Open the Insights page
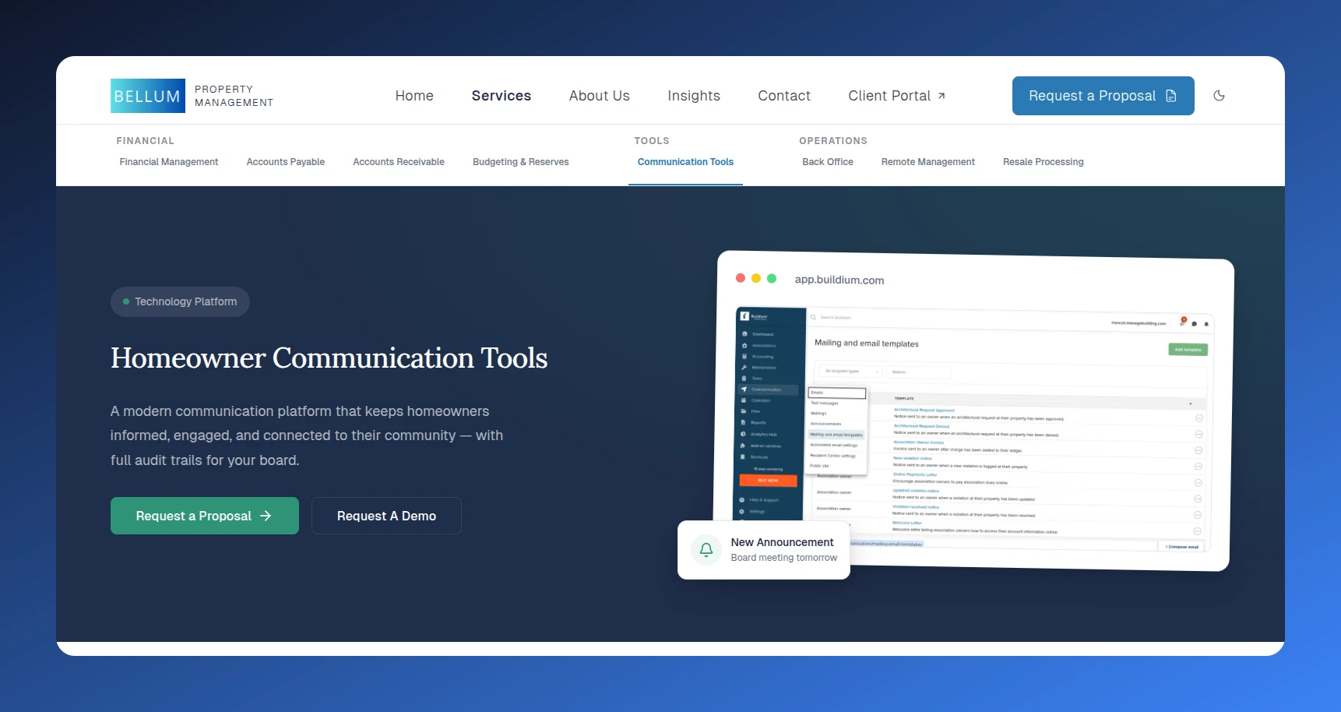 [x=694, y=96]
